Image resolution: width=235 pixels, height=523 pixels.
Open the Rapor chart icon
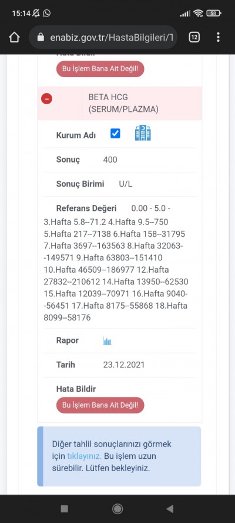coord(107,341)
